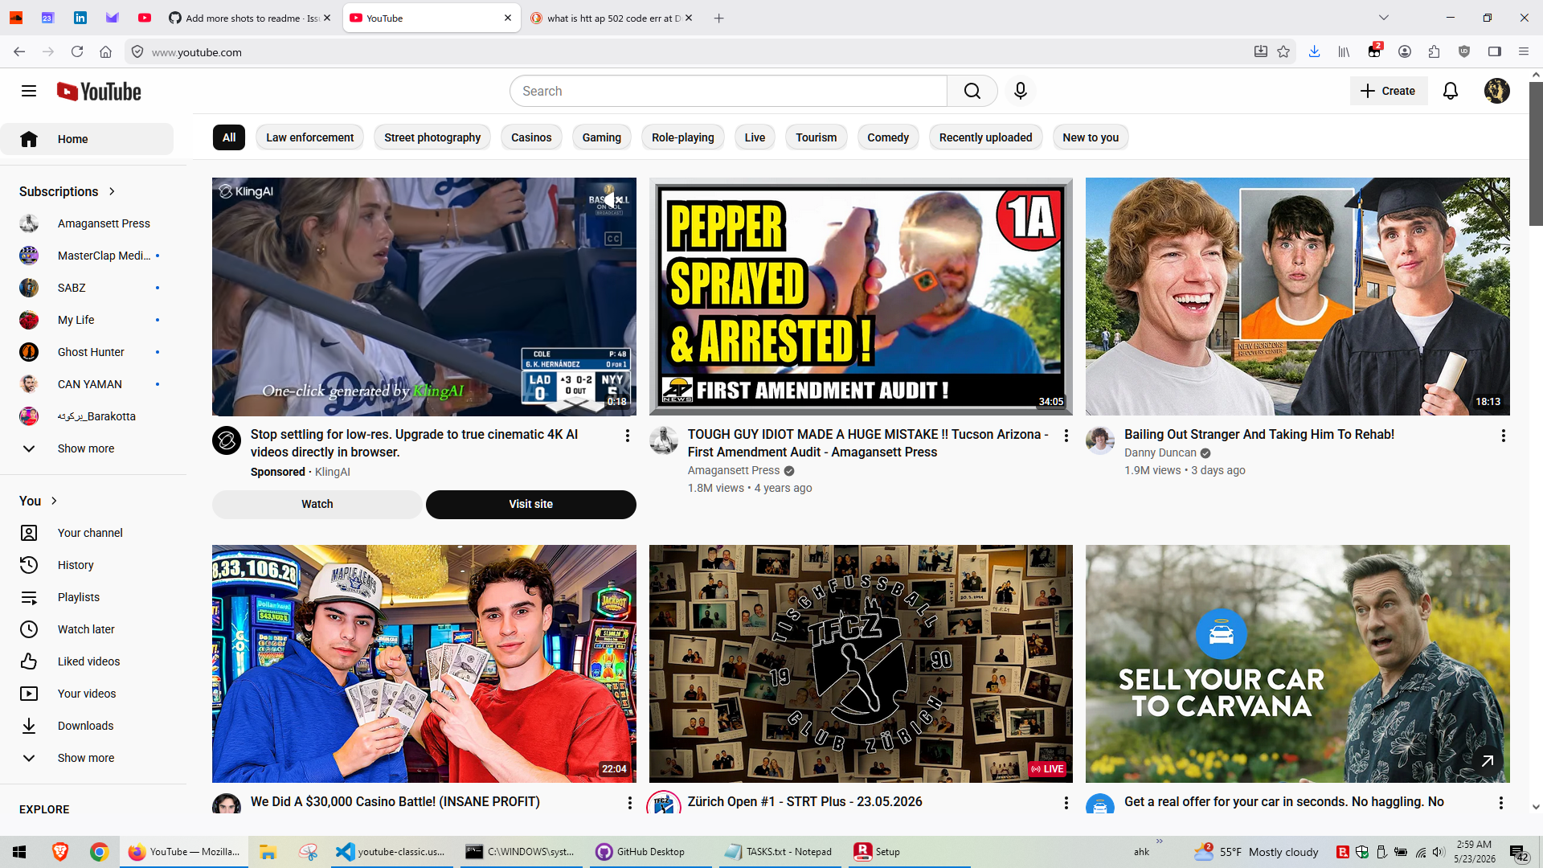
Task: Open Casino Battle video thumbnail
Action: pyautogui.click(x=424, y=664)
